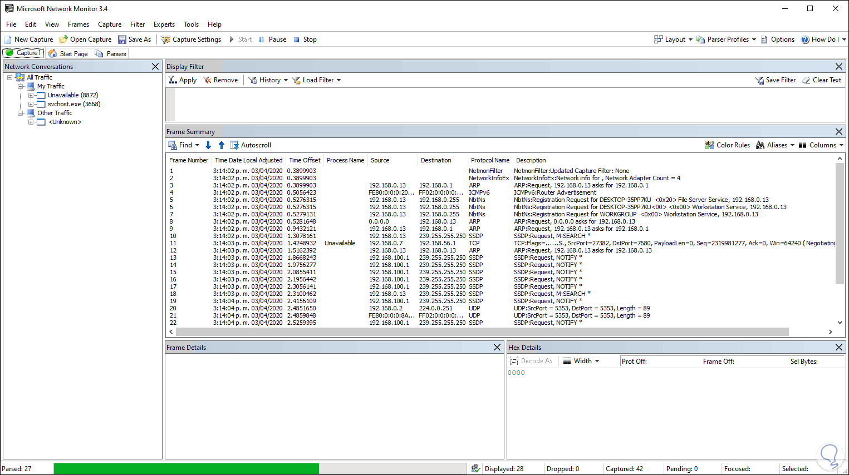Open the Layout dropdown
Screen dimensions: 849x475
click(673, 39)
